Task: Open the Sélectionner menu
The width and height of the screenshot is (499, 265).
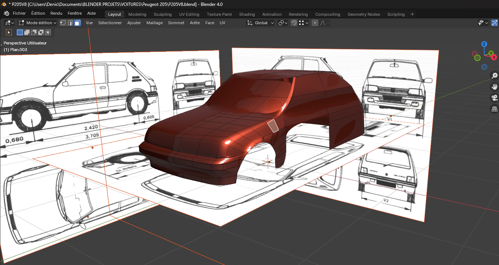Action: click(110, 23)
